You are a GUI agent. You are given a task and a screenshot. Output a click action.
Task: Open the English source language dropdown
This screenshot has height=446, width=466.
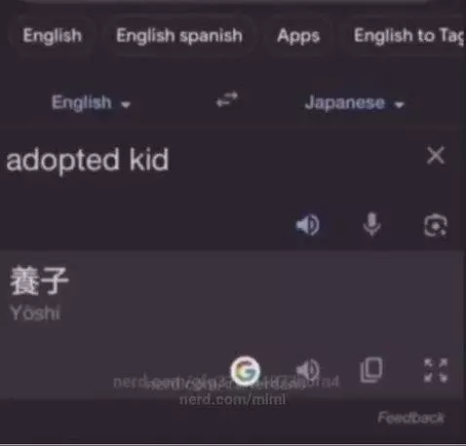click(91, 103)
